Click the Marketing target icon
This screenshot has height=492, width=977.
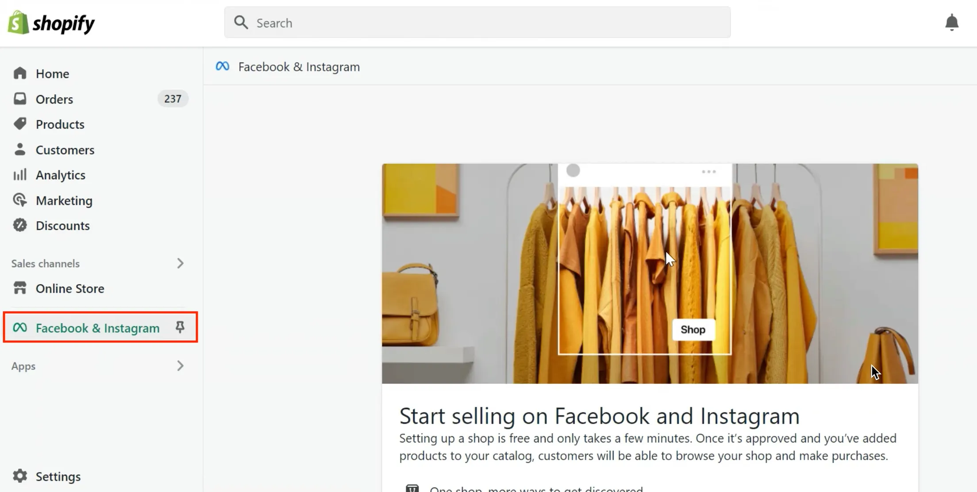tap(20, 200)
